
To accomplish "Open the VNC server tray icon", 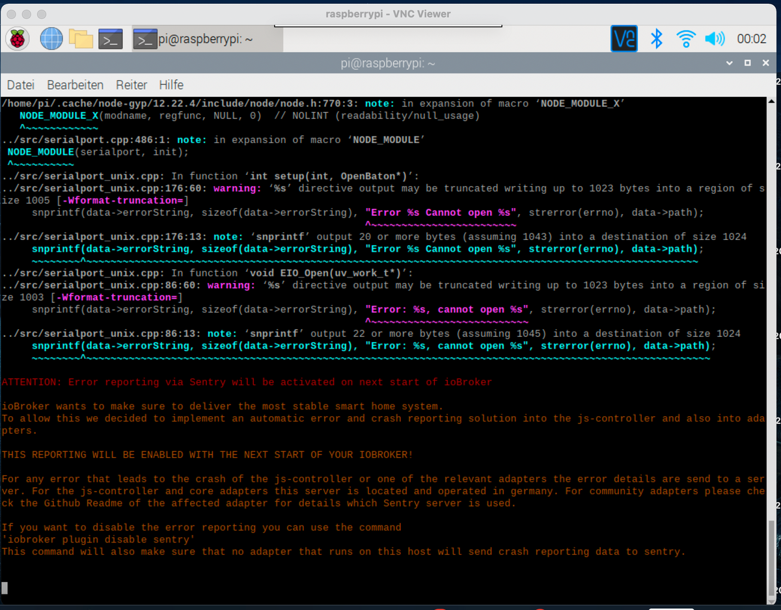I will click(x=623, y=39).
